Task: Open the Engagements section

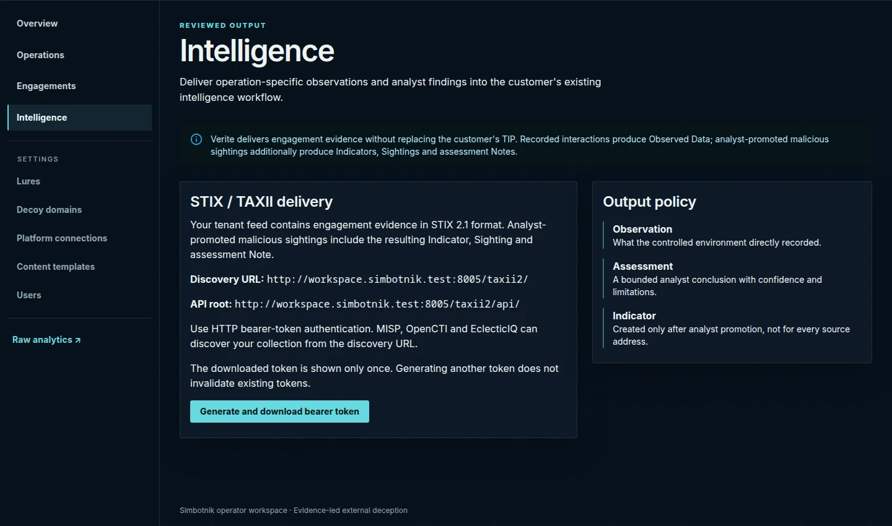Action: coord(79,86)
